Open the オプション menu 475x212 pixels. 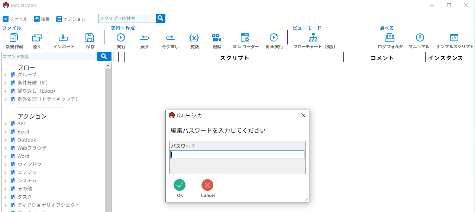tap(71, 19)
